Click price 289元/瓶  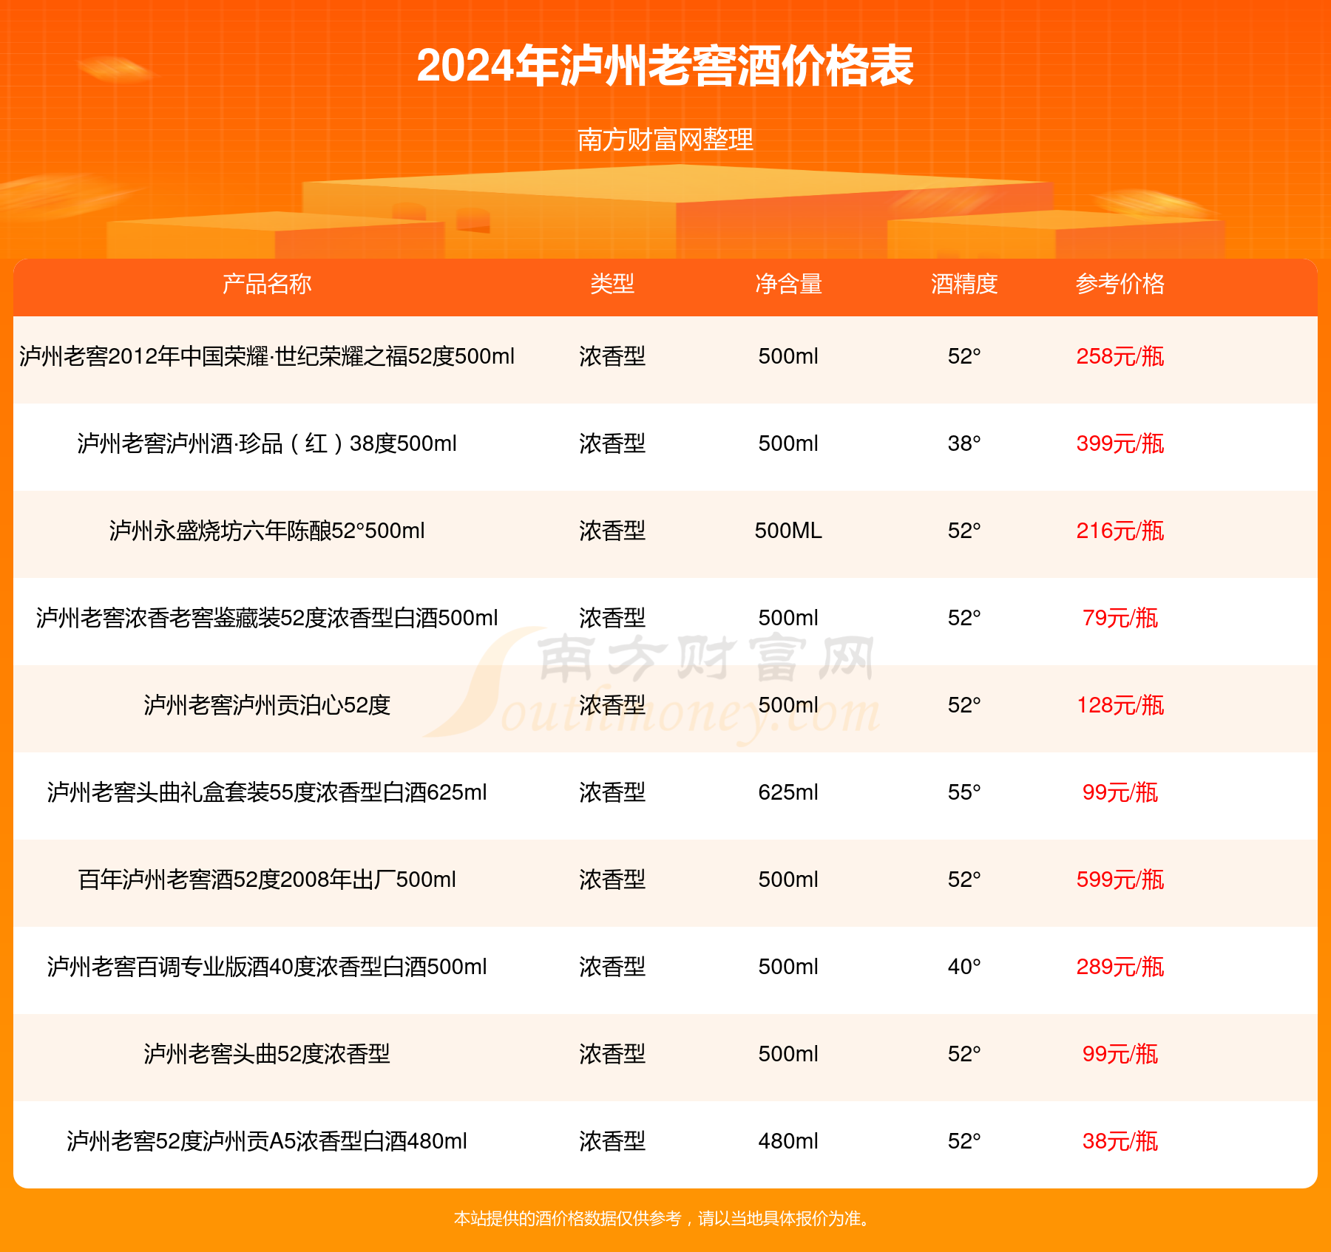[1120, 967]
